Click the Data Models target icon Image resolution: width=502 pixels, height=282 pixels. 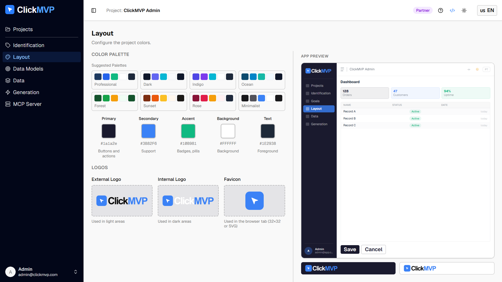click(8, 69)
